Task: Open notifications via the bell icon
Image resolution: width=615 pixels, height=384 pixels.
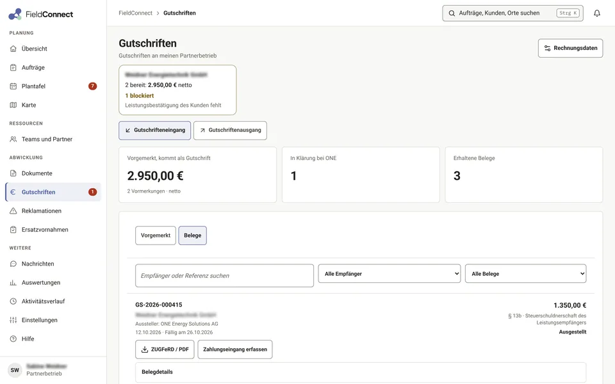Action: tap(597, 13)
